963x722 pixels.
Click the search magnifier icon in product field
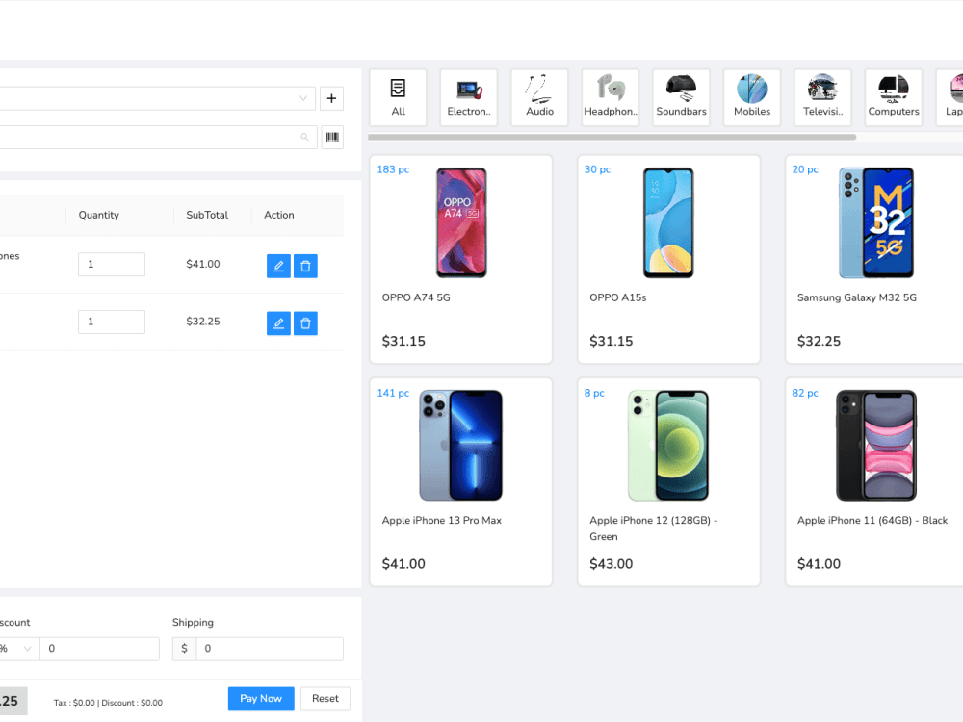click(304, 137)
